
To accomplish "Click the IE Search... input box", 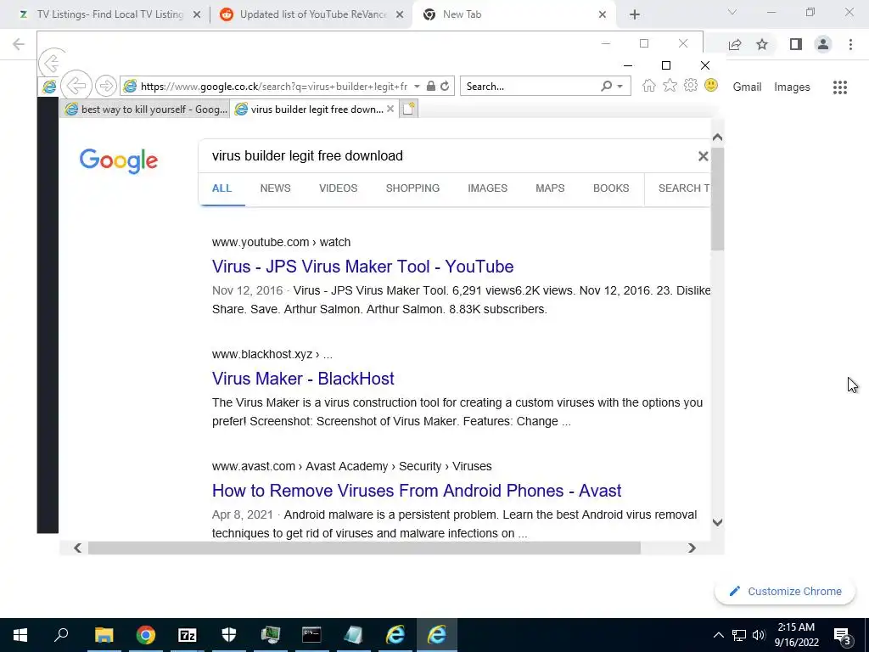I will [531, 87].
